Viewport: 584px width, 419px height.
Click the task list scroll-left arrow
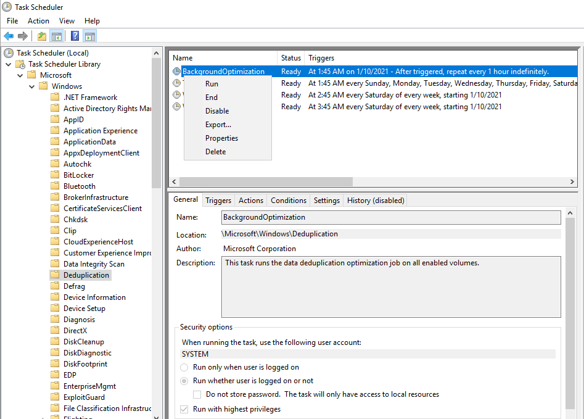[174, 181]
